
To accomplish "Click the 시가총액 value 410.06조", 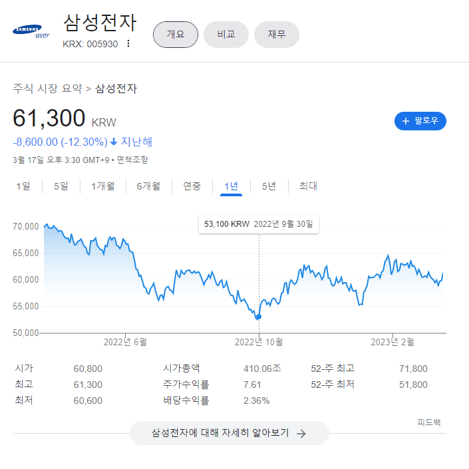I will (262, 369).
